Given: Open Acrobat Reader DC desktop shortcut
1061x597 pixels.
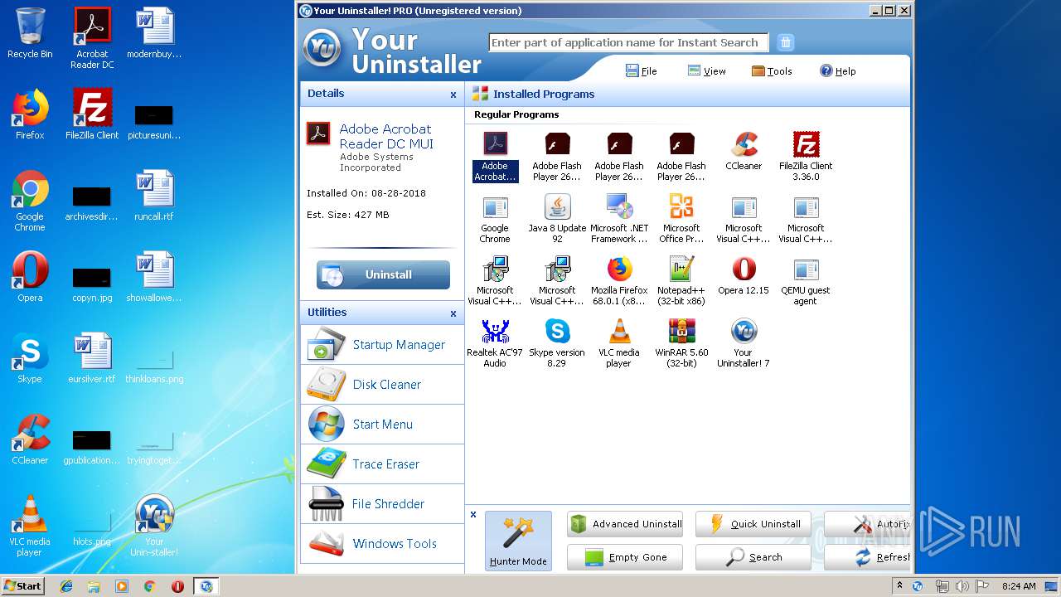Looking at the screenshot, I should [x=92, y=38].
